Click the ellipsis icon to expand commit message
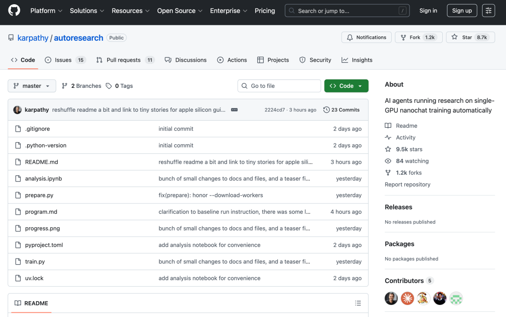The width and height of the screenshot is (506, 317). click(x=234, y=110)
